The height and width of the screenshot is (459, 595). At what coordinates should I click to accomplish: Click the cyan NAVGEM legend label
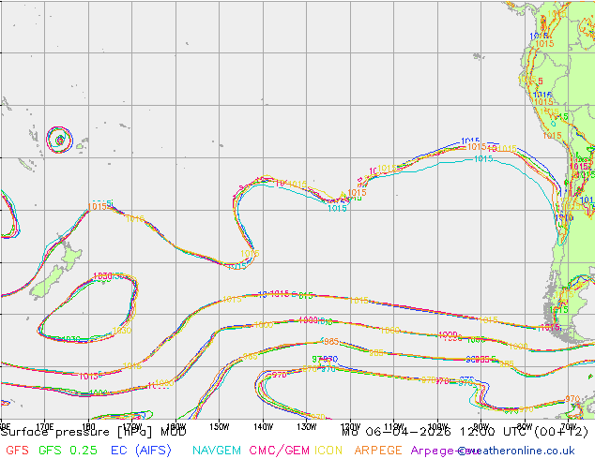click(x=217, y=451)
